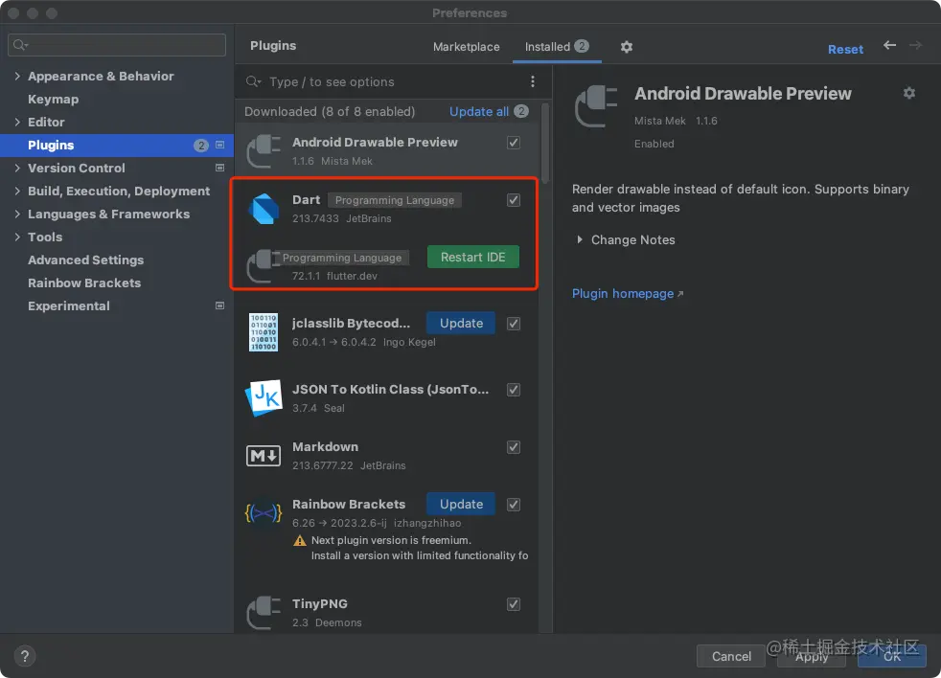Click the settings search magnifier icon
This screenshot has height=678, width=941.
pos(20,45)
